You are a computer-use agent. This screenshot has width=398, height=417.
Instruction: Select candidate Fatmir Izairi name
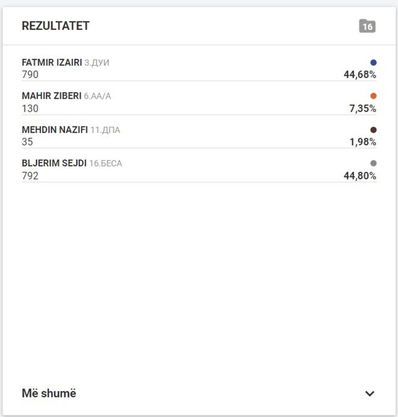point(52,63)
